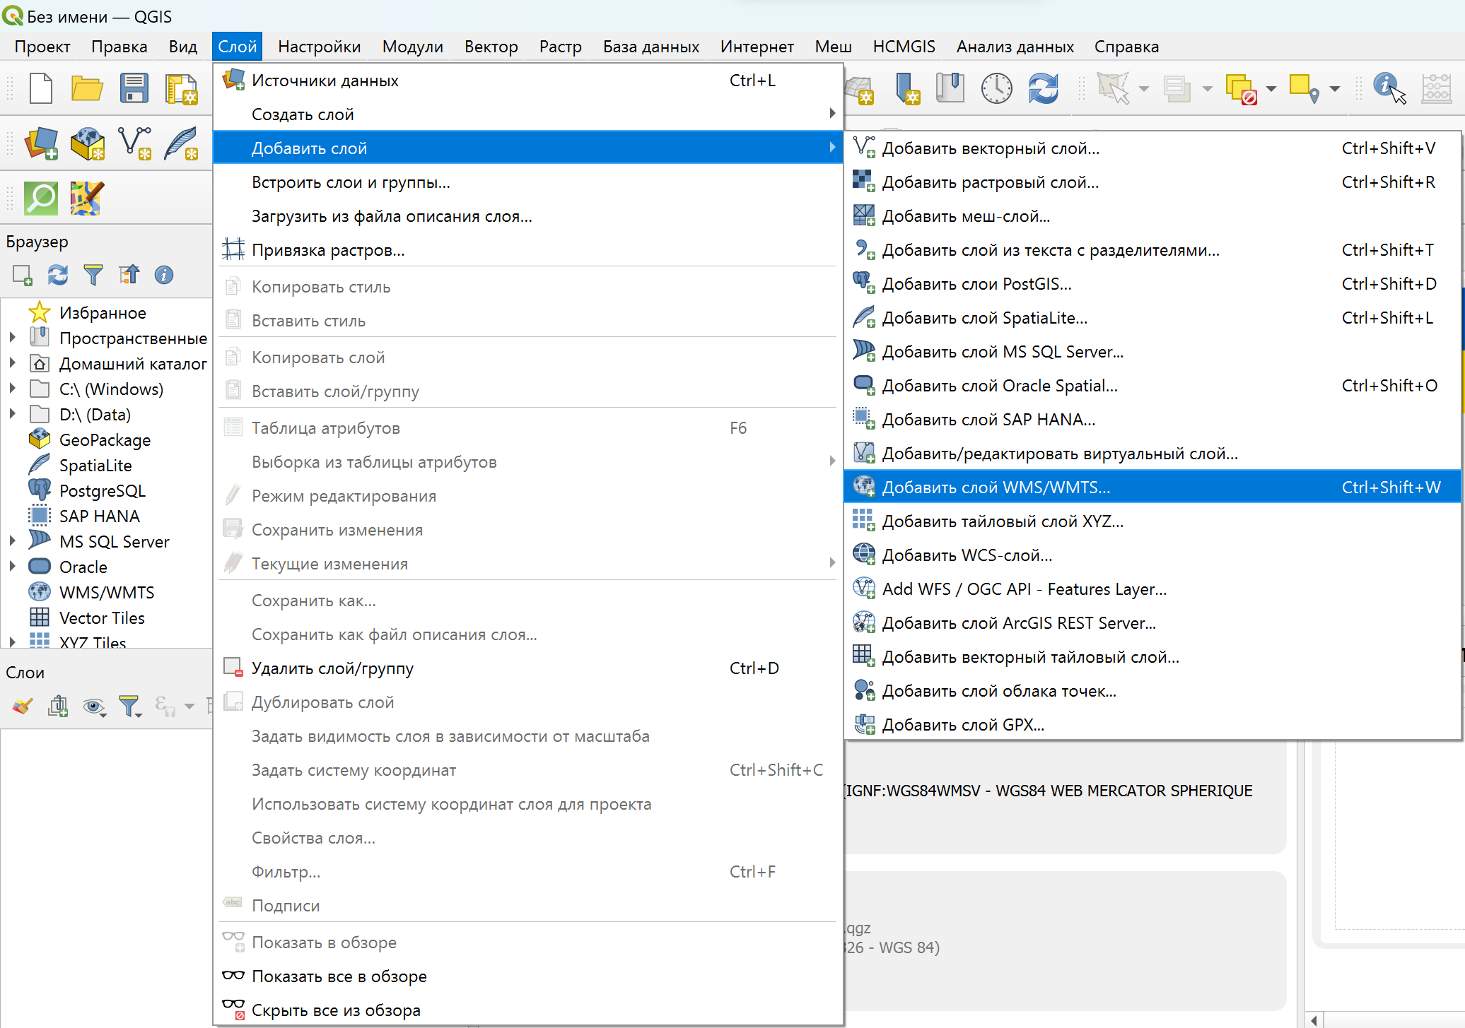Select GeoPackage in the Browser tree

click(x=105, y=439)
